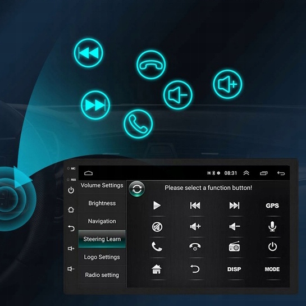Image resolution: width=306 pixels, height=306 pixels.
Task: Tap the bezel back button
Action: 71,228
